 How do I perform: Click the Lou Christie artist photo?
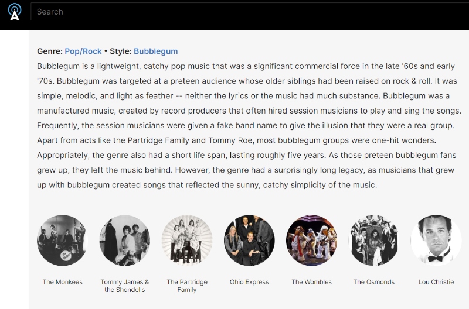pos(436,241)
